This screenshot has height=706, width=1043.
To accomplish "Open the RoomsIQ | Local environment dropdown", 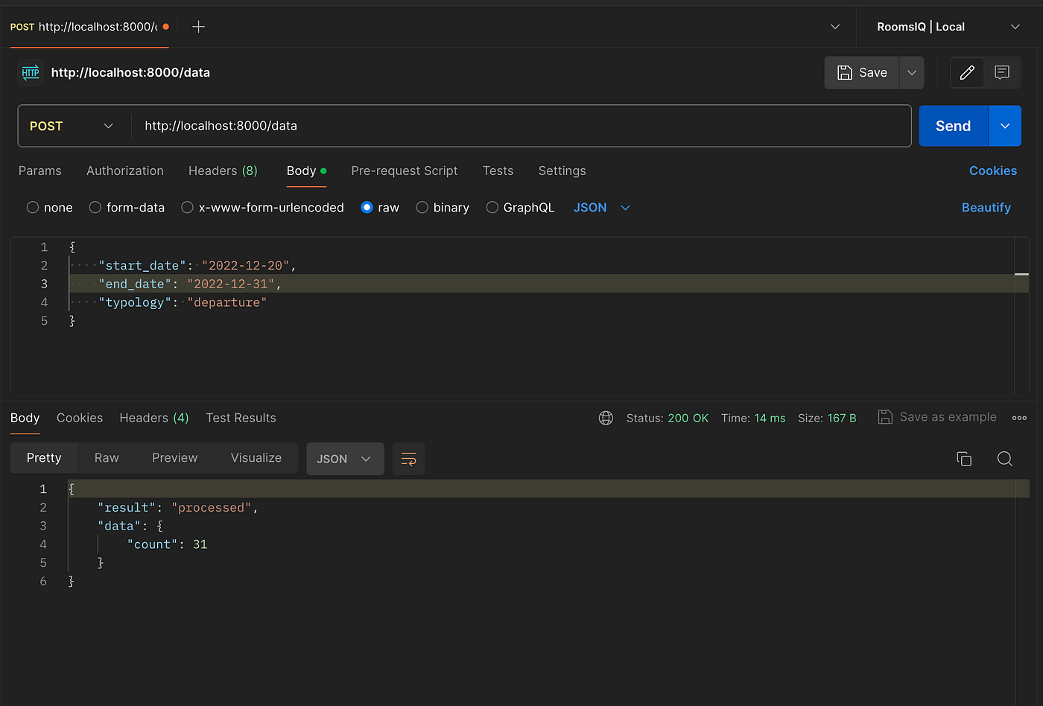I will pyautogui.click(x=948, y=27).
